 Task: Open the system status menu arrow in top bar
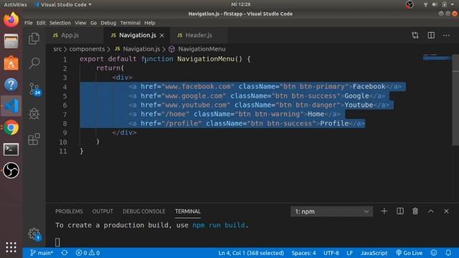click(453, 4)
